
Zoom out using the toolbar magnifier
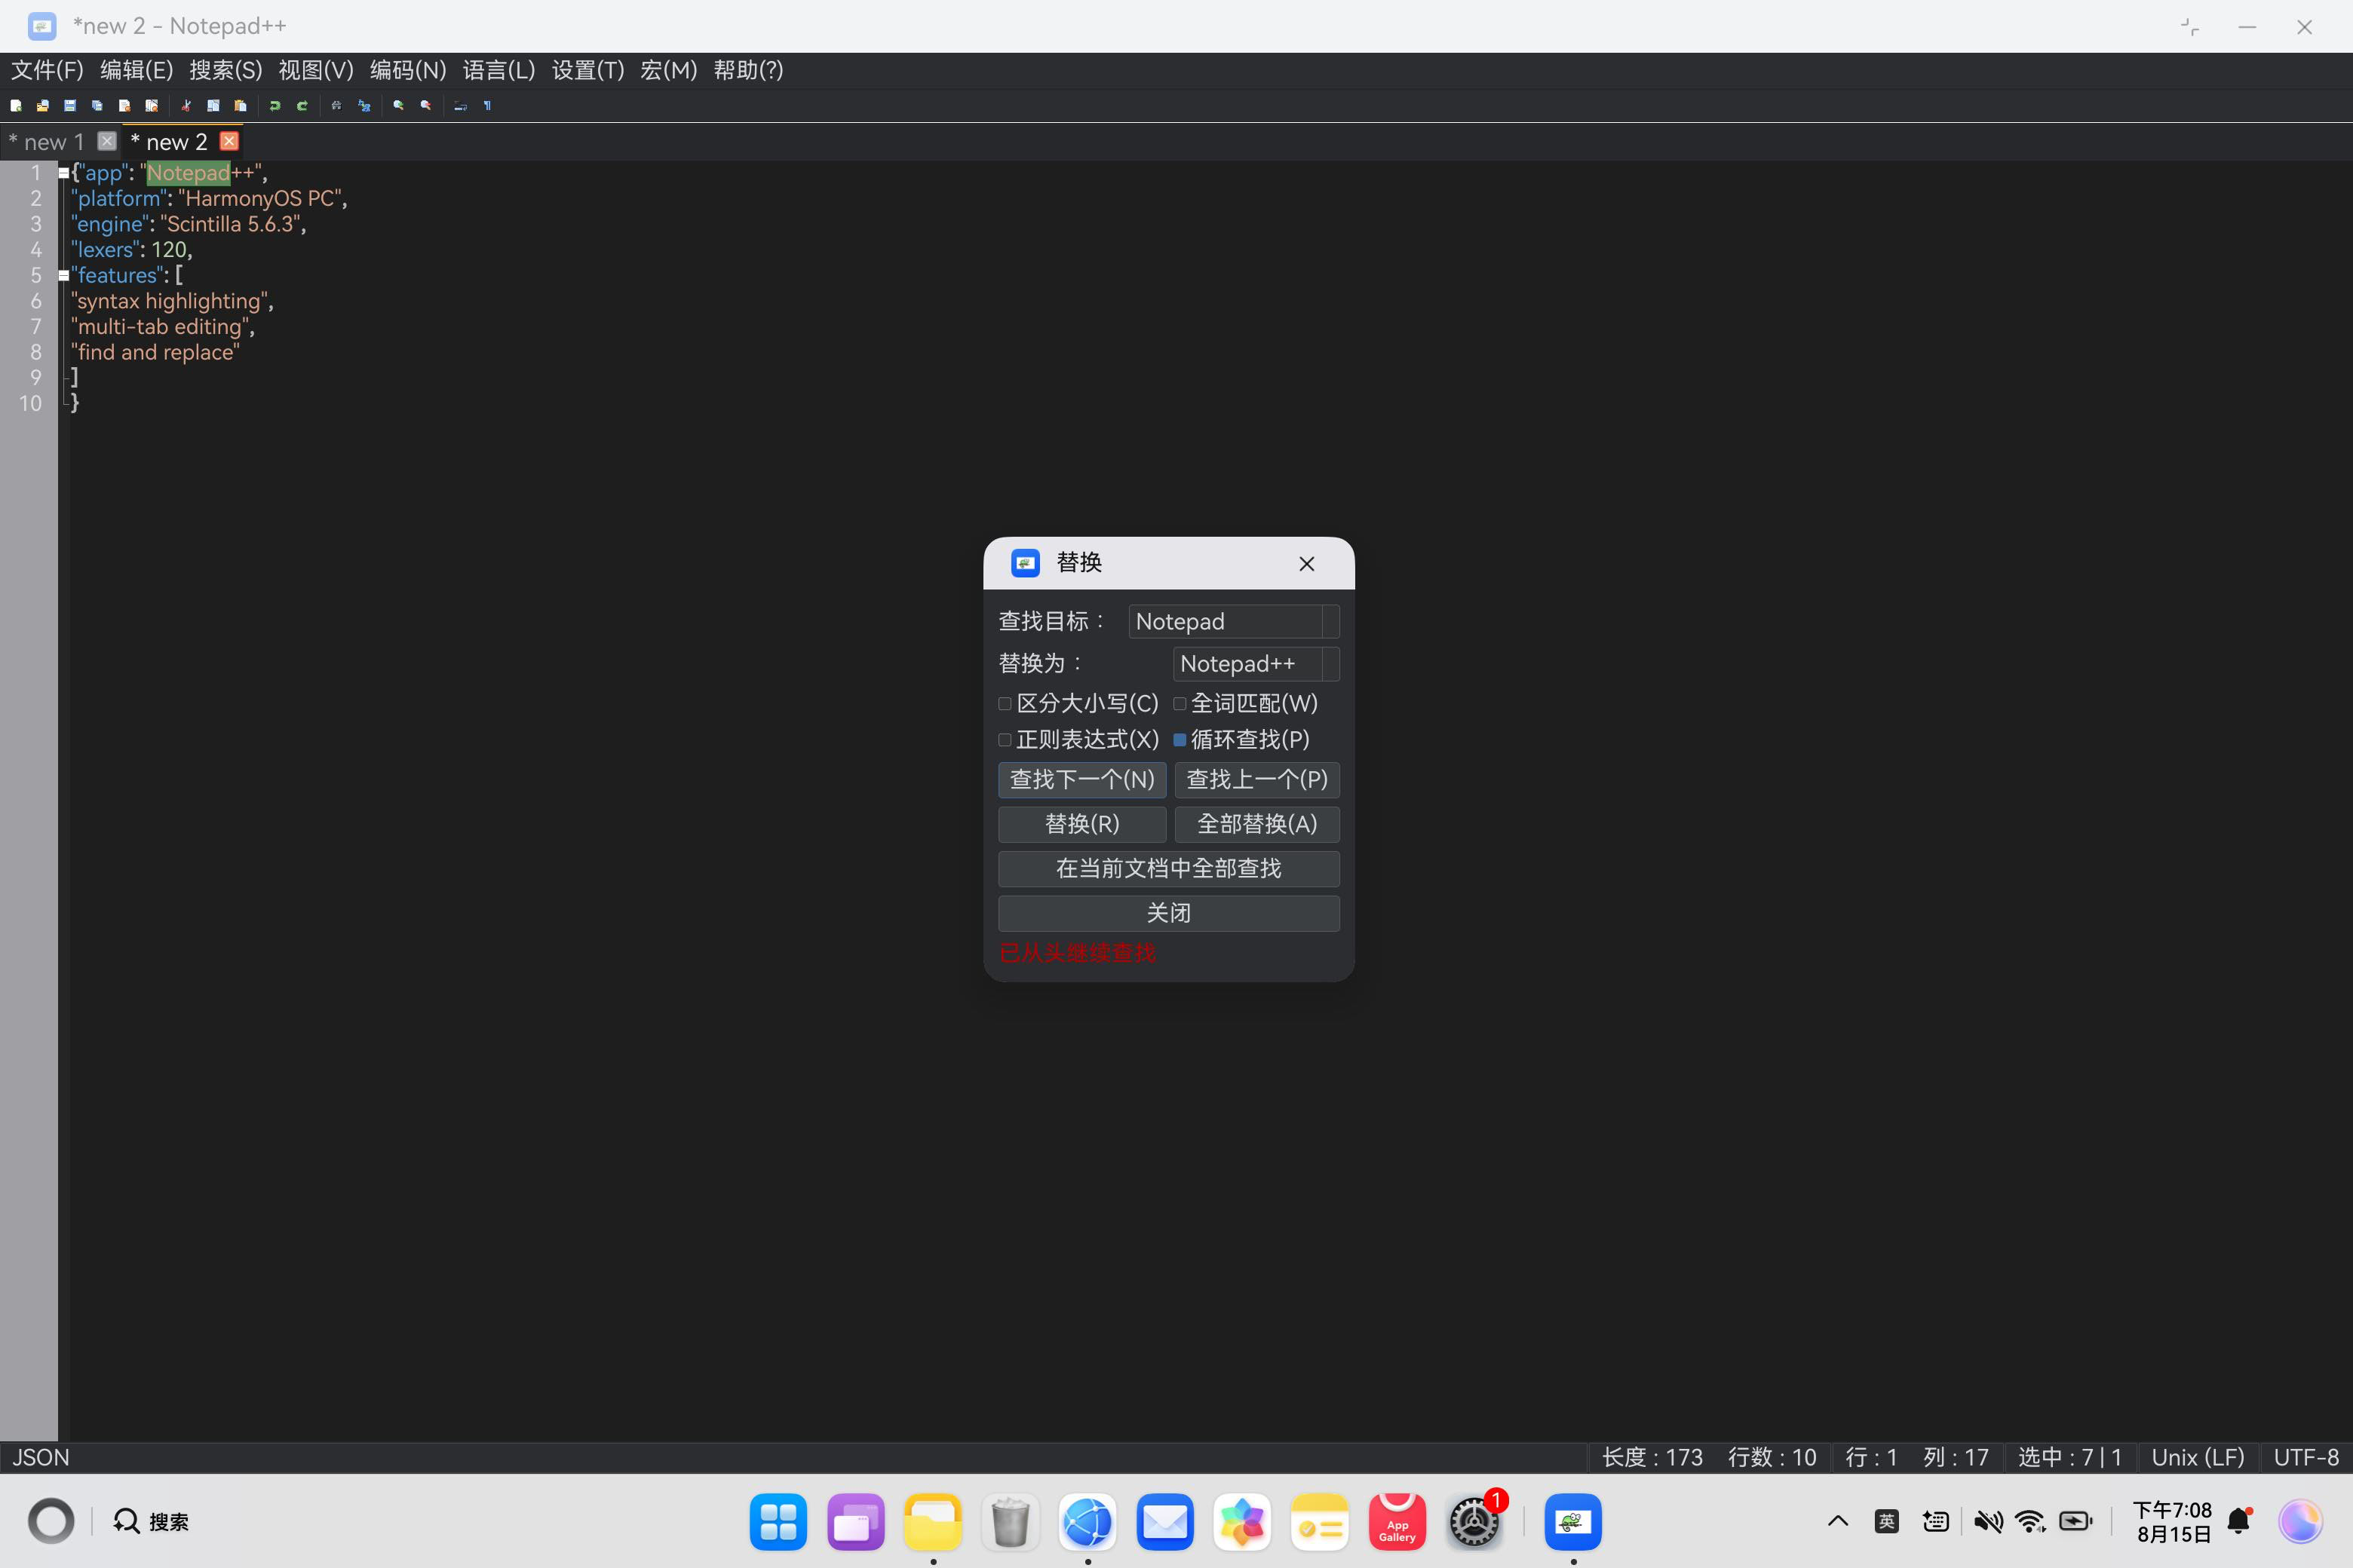pyautogui.click(x=426, y=105)
